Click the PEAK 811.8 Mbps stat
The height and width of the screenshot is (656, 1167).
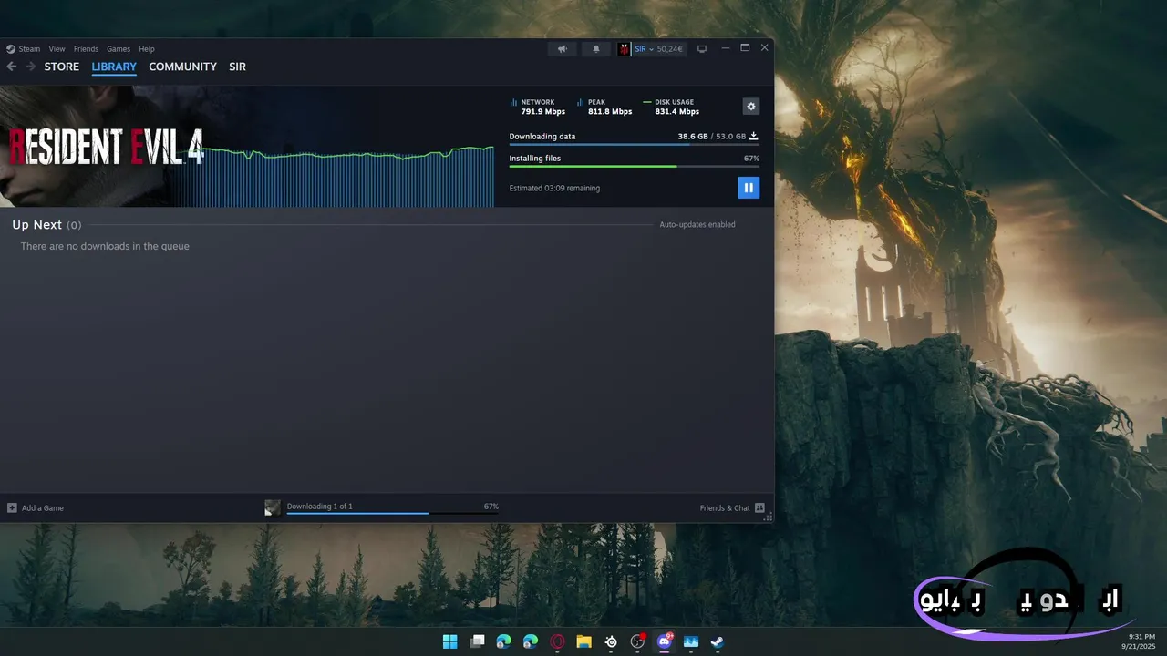[604, 108]
